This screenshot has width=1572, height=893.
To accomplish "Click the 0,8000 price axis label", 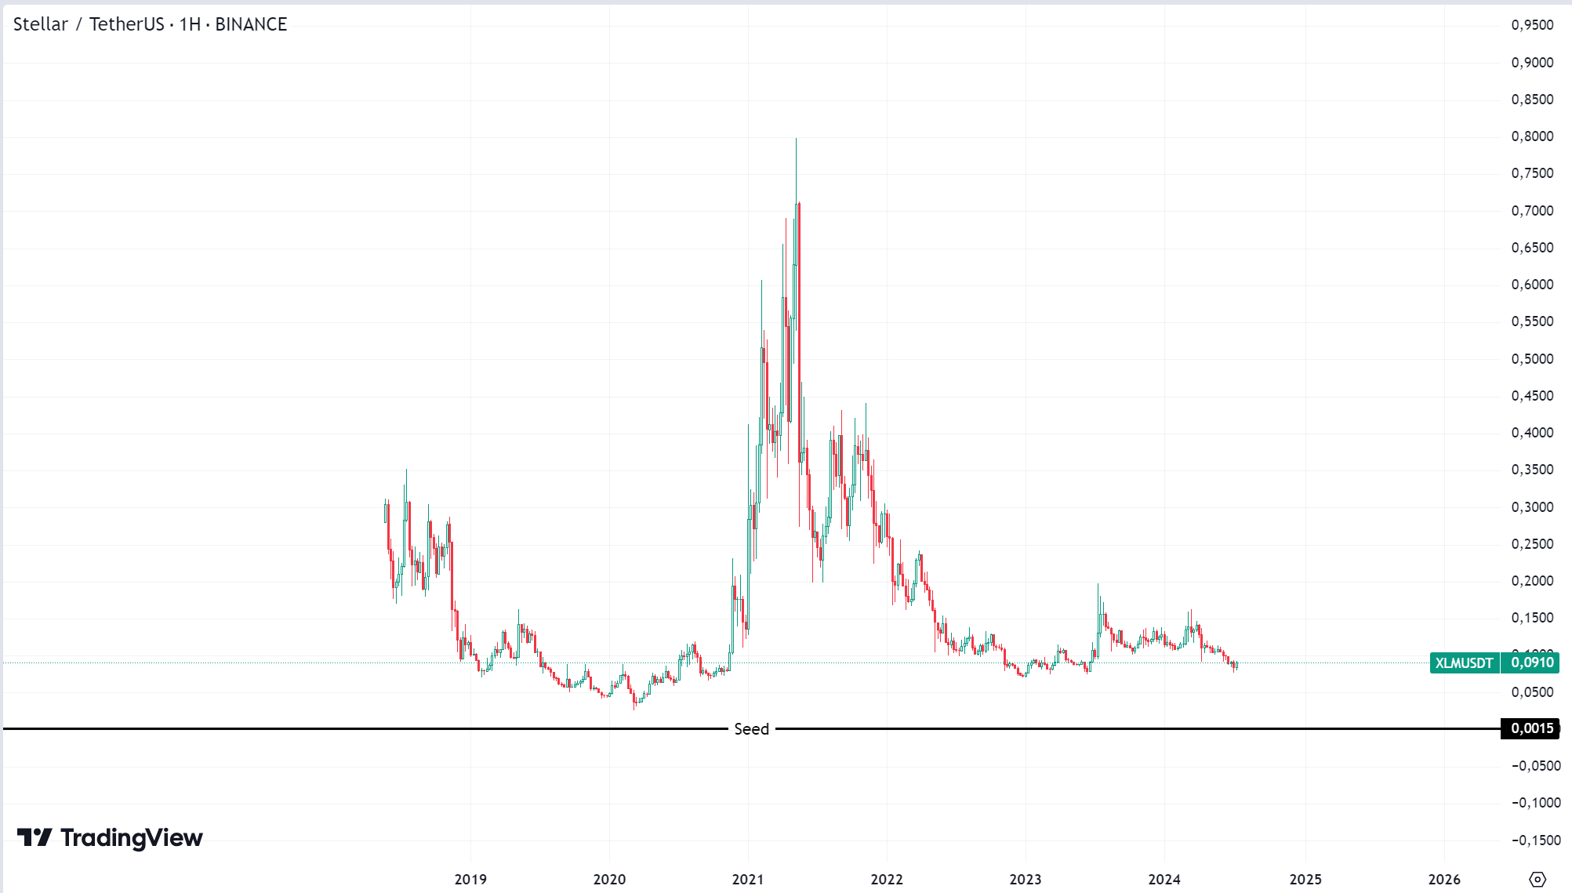I will tap(1532, 136).
